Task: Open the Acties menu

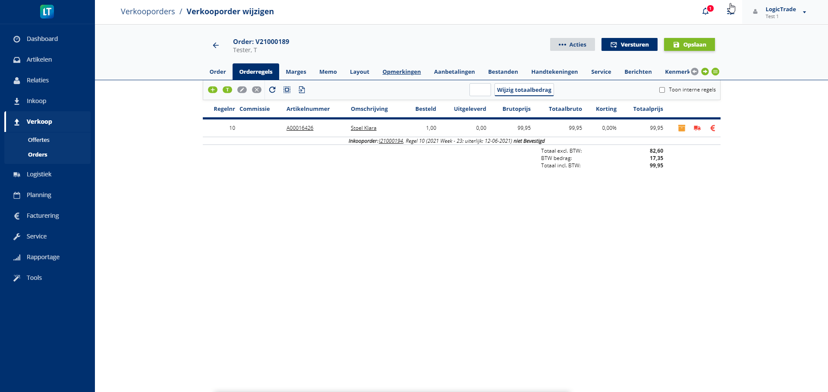Action: pyautogui.click(x=572, y=44)
